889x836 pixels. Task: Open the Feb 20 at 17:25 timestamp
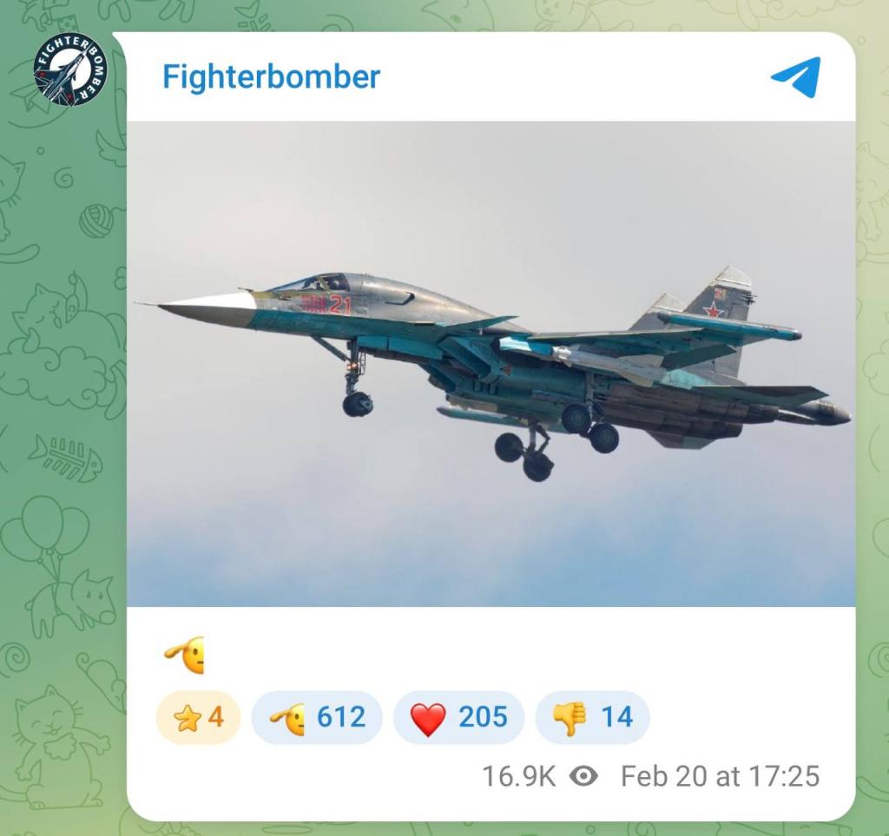(721, 776)
